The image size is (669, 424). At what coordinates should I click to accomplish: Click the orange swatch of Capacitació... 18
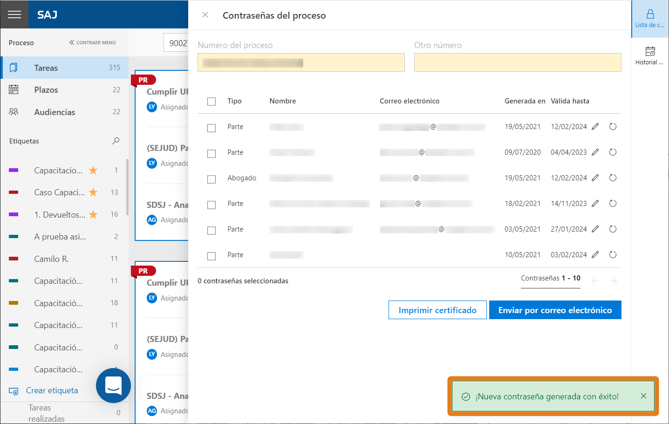(14, 303)
